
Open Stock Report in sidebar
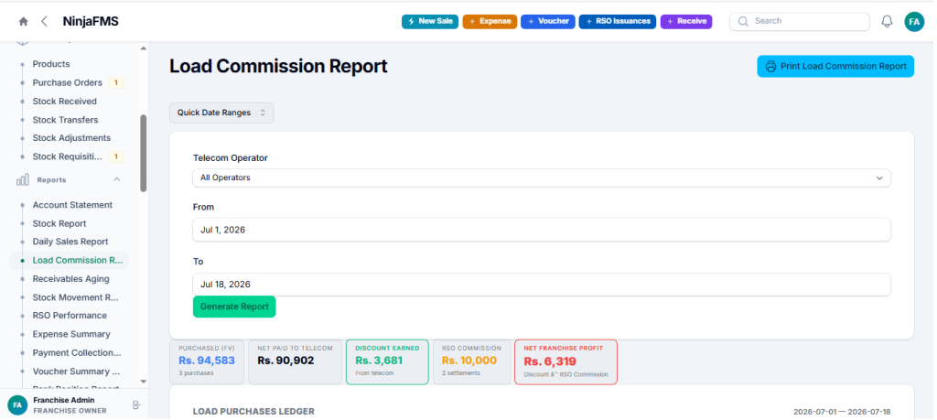pyautogui.click(x=59, y=223)
